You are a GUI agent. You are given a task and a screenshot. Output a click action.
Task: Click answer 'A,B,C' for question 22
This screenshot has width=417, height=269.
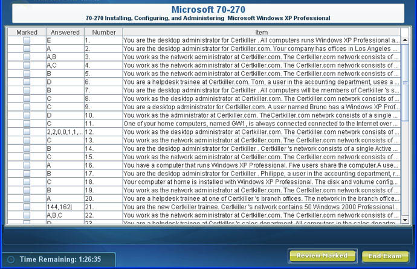click(65, 215)
